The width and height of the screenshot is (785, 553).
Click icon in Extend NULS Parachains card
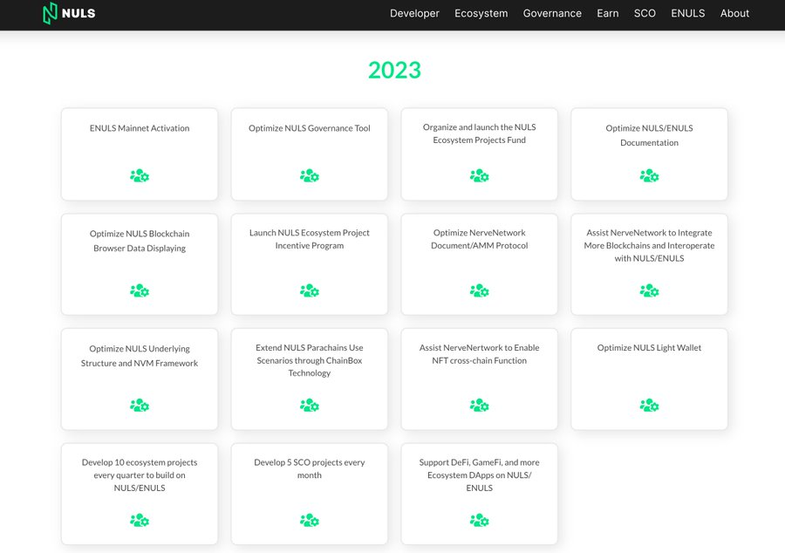click(310, 406)
